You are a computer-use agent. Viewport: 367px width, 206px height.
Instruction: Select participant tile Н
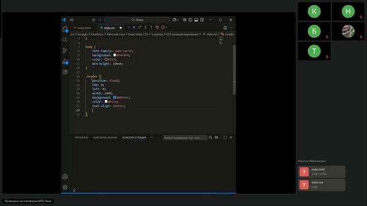pyautogui.click(x=348, y=11)
